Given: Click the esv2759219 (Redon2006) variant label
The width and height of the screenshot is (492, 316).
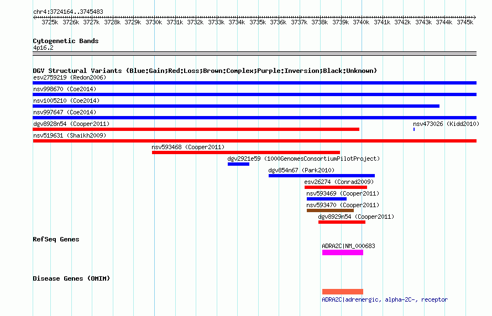Looking at the screenshot, I should click(x=70, y=77).
